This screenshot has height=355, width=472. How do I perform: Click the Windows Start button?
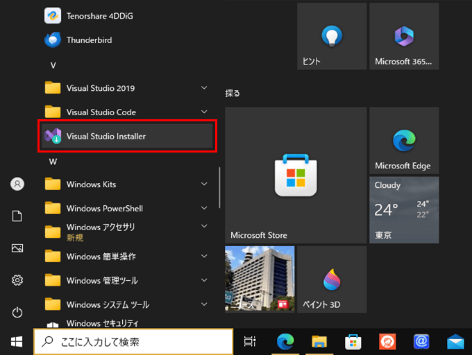point(17,341)
